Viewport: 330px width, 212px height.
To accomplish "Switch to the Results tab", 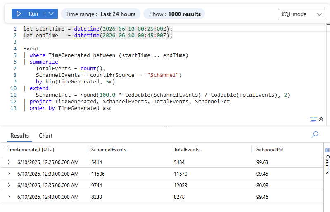I will 19,136.
